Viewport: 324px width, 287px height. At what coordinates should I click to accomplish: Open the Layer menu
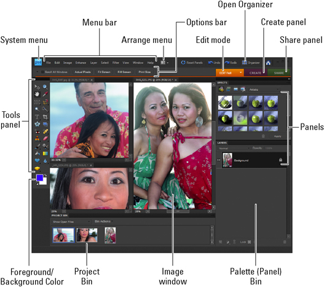coord(93,63)
